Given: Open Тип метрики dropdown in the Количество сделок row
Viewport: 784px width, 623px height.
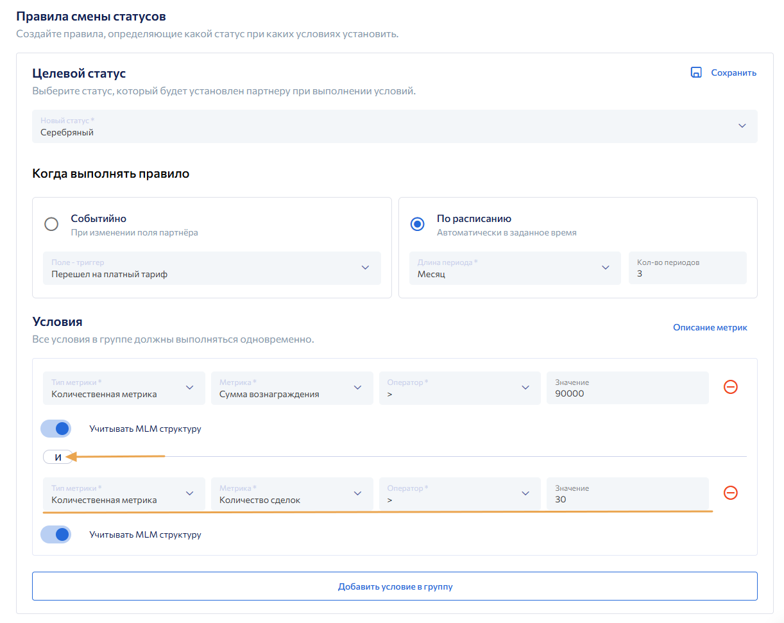Looking at the screenshot, I should (x=124, y=494).
